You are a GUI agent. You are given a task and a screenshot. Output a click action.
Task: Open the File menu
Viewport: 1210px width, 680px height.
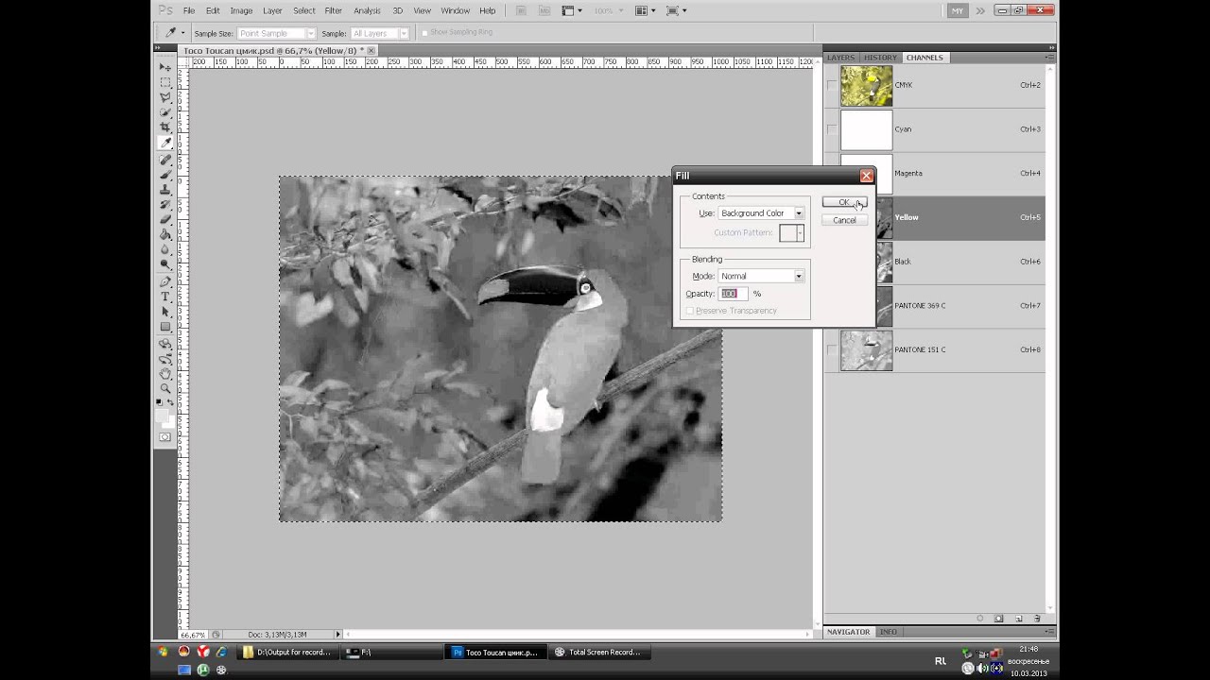(189, 10)
